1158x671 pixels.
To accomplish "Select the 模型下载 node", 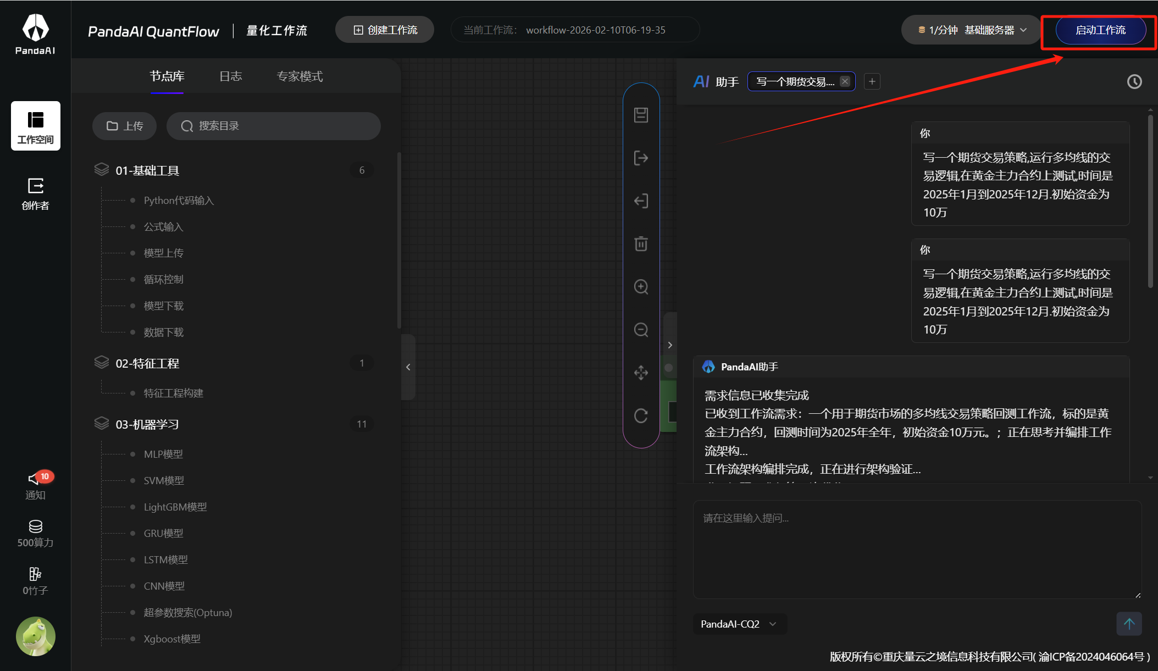I will [164, 306].
